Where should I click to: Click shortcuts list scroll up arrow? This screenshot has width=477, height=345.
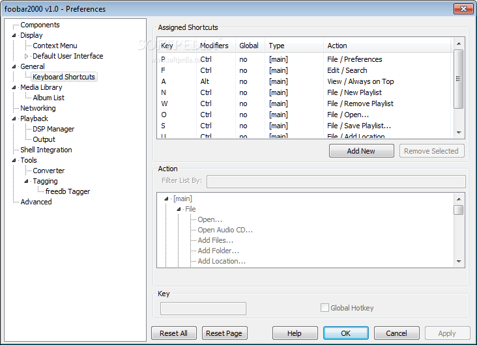click(459, 44)
